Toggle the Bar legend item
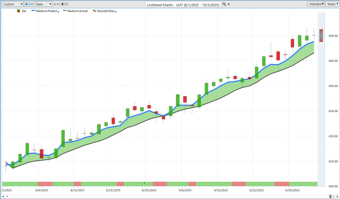Viewport: 340px width, 199px height. point(22,11)
